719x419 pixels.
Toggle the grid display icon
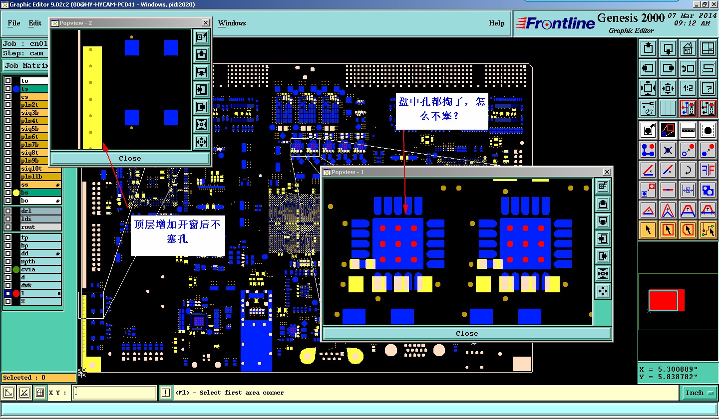click(668, 108)
